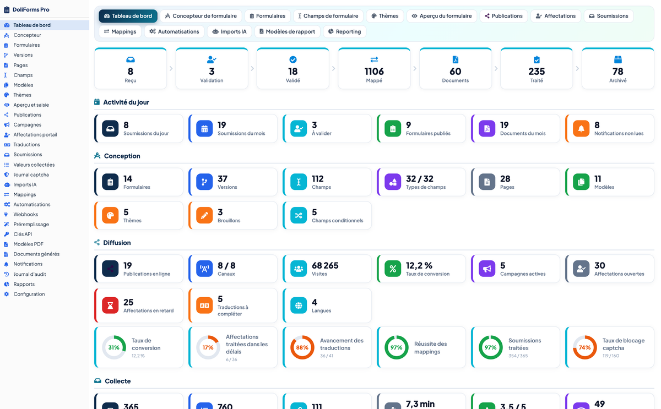661x409 pixels.
Task: Click the Champs conditionnels shuffle icon
Action: tap(299, 216)
